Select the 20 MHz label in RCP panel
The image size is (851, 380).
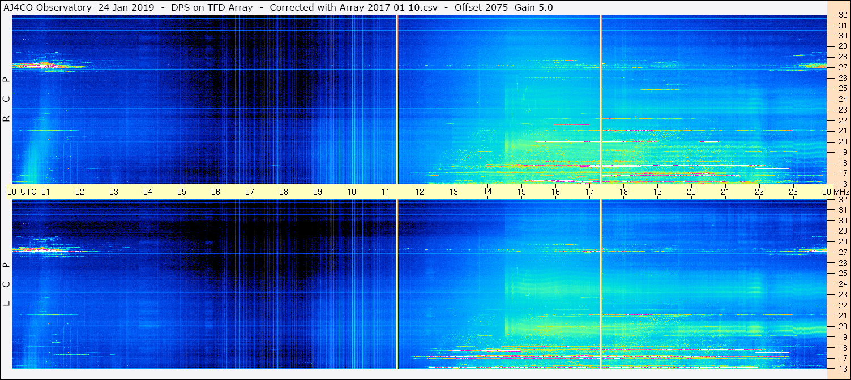[842, 141]
